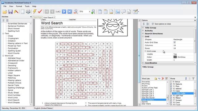Click document vertical scrollbar down arrow
The image size is (198, 111).
coord(139,105)
